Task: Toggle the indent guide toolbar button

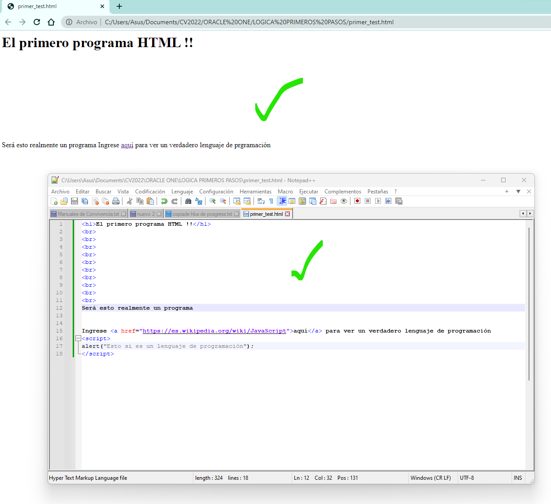Action: (282, 201)
